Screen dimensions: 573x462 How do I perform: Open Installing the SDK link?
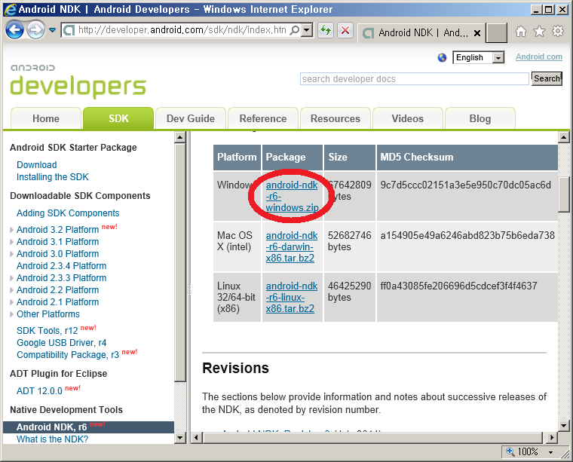[53, 177]
